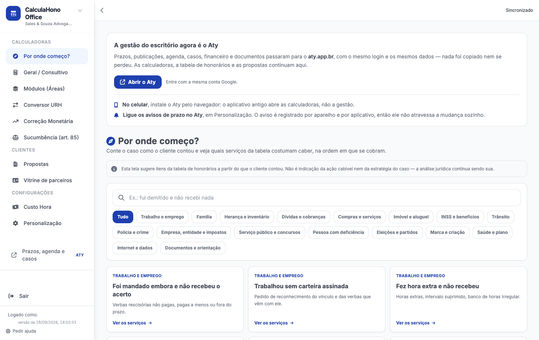The image size is (539, 340).
Task: Choose the Eleições e partidos filter
Action: point(397,232)
